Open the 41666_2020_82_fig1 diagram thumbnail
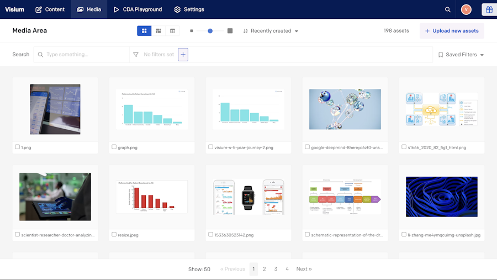Screen dimensions: 497x280 pos(442,109)
